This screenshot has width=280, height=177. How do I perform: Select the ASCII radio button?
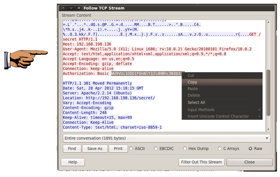coord(131,148)
